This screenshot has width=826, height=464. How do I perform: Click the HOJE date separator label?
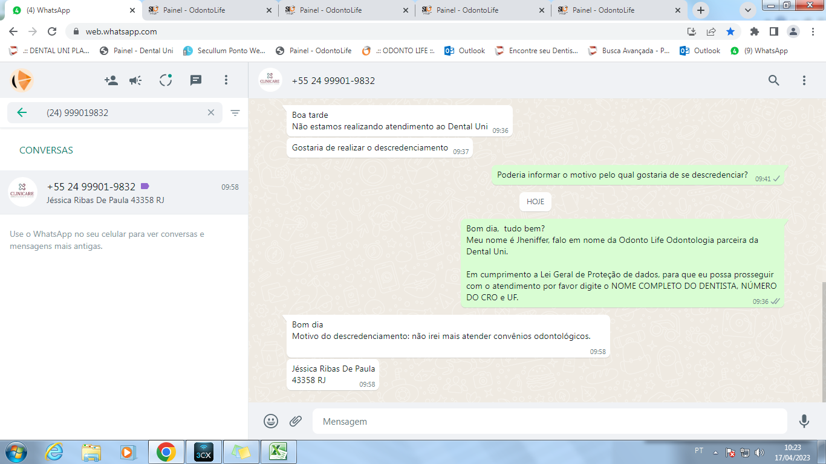[x=535, y=202]
